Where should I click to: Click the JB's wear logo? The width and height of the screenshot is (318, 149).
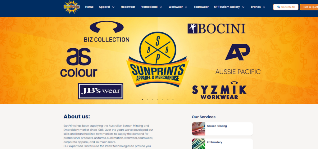pyautogui.click(x=101, y=91)
